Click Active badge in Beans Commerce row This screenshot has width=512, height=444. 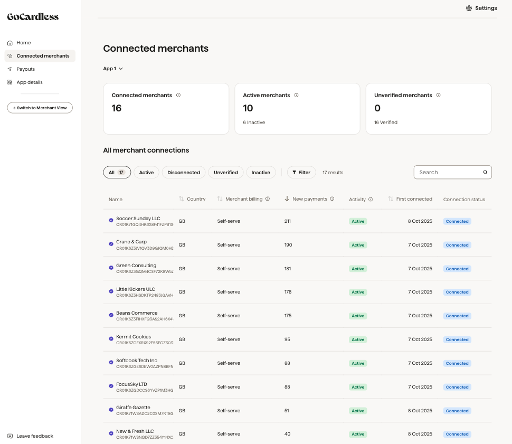pyautogui.click(x=358, y=316)
